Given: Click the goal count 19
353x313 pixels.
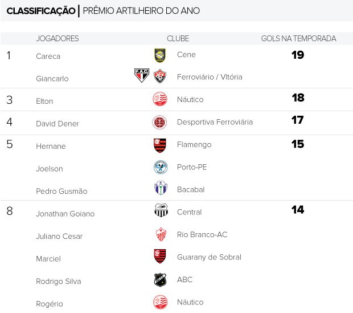Looking at the screenshot, I should [298, 55].
